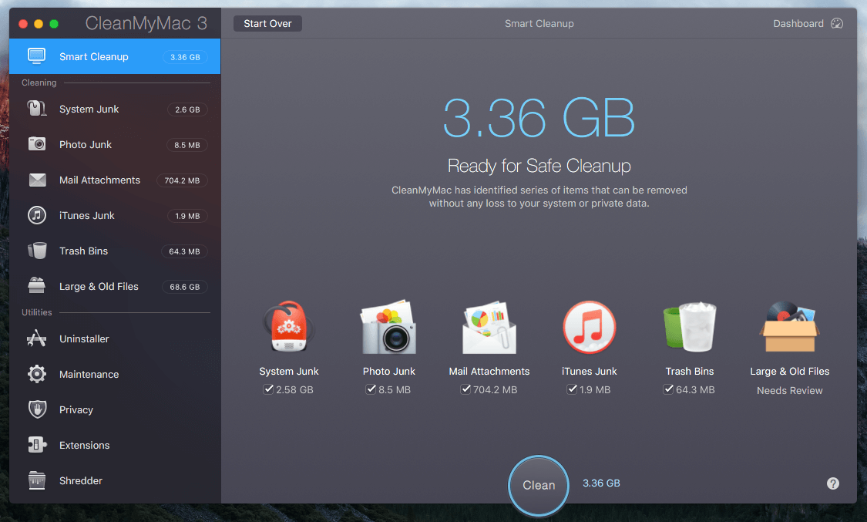The width and height of the screenshot is (867, 522).
Task: Open help with the question mark icon
Action: (x=833, y=483)
